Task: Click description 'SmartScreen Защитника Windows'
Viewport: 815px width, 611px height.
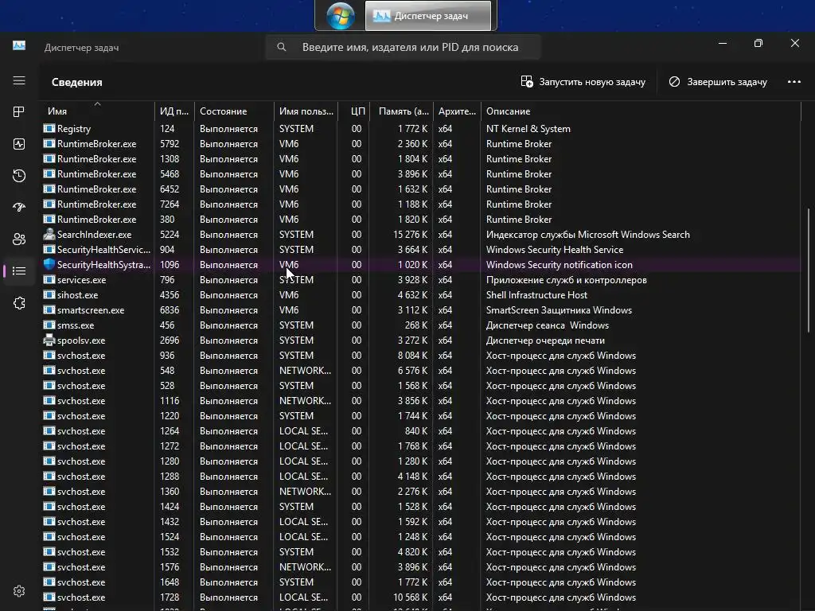Action: (x=559, y=309)
